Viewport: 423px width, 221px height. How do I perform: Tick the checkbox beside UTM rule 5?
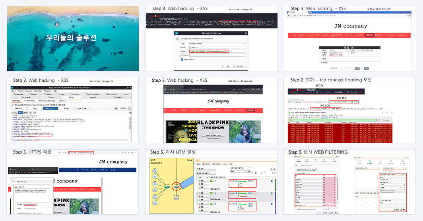(x=197, y=203)
